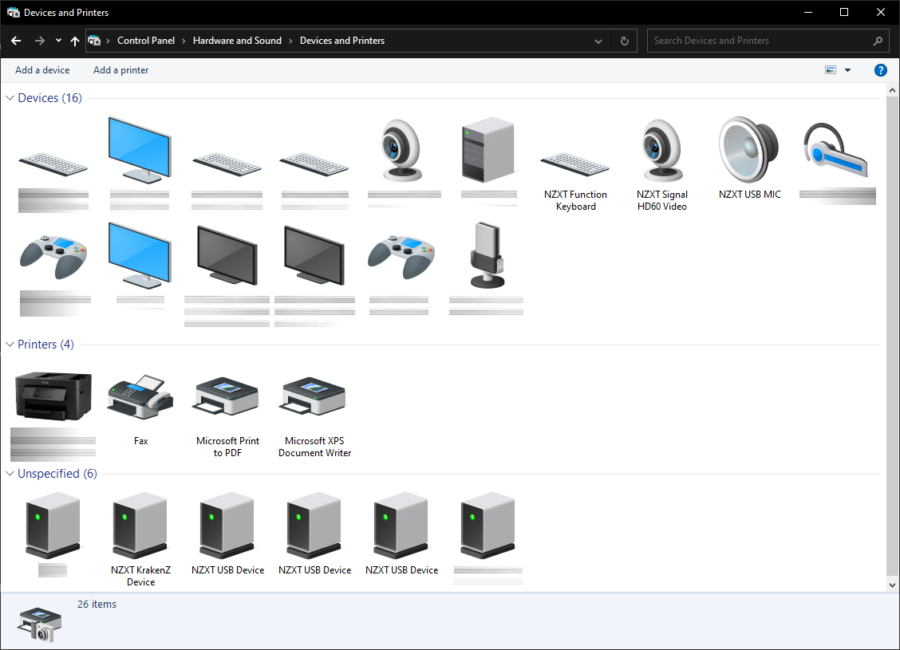
Task: Click the blue monitor device icon
Action: point(140,148)
